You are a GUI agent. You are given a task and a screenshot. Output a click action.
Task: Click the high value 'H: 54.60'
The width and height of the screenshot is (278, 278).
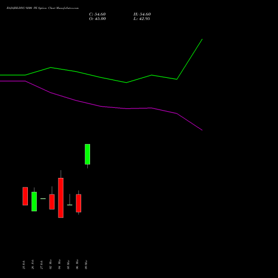pyautogui.click(x=142, y=14)
